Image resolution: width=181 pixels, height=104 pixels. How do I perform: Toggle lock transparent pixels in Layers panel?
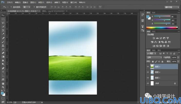[153, 62]
